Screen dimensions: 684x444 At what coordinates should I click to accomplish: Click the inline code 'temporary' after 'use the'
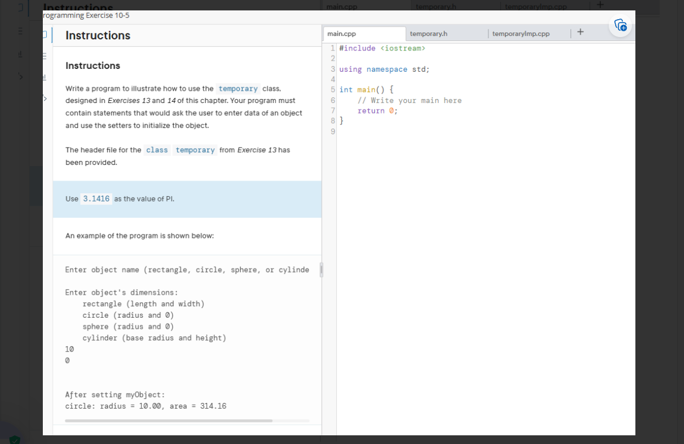pyautogui.click(x=238, y=89)
